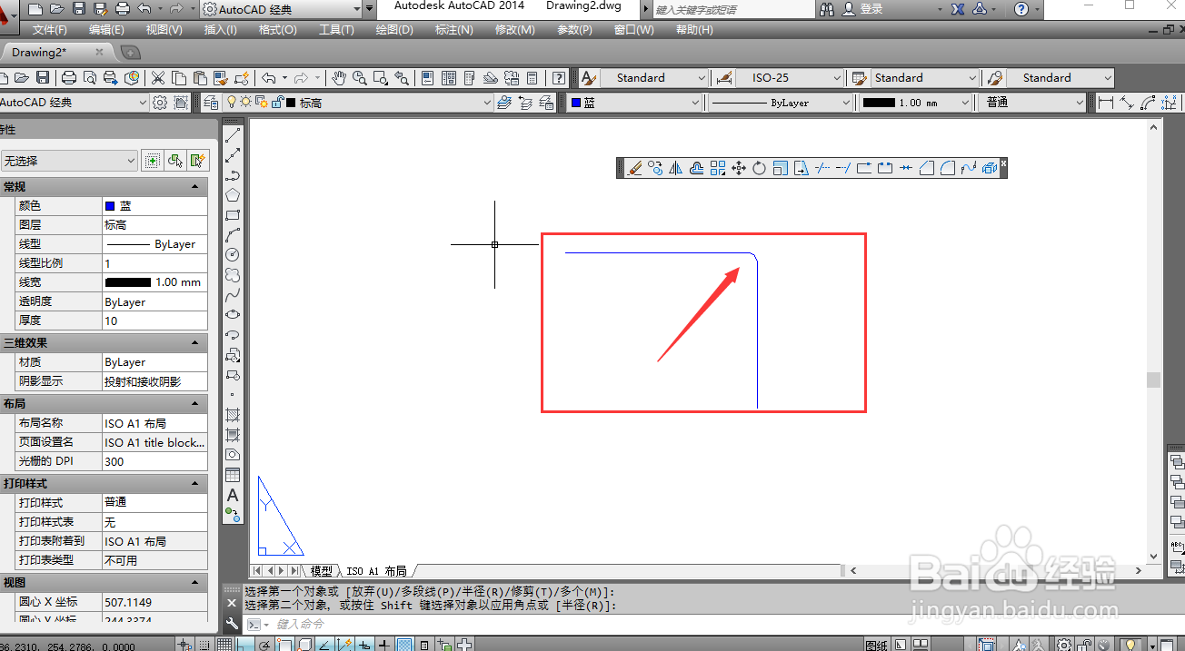Select the Erase tool in floating Modify toolbar
Screen dimensions: 1185x651
click(x=634, y=168)
